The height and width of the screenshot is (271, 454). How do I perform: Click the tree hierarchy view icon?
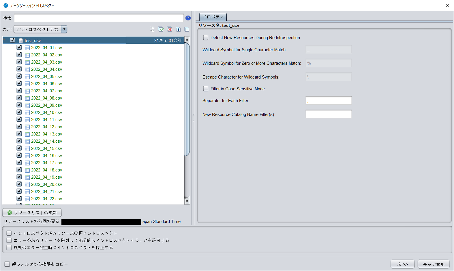pyautogui.click(x=152, y=29)
